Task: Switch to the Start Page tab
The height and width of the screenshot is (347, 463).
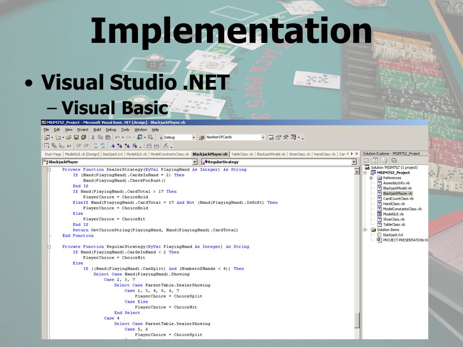Action: (x=53, y=154)
